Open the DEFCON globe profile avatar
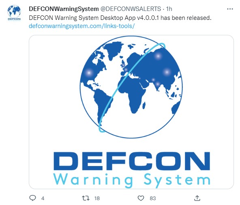The image size is (240, 205). (14, 13)
